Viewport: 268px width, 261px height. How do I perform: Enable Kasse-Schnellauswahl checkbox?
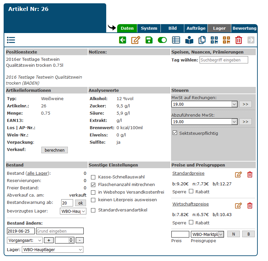pos(93,177)
